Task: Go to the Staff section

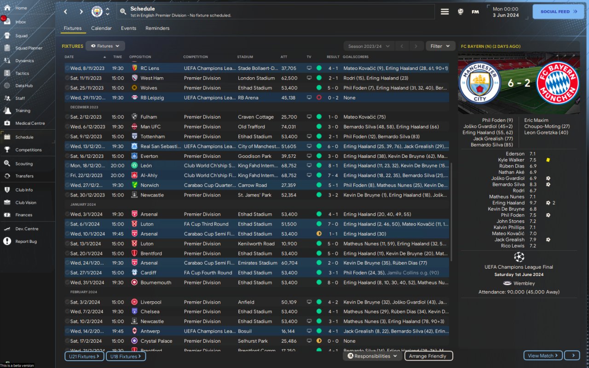Action: click(x=20, y=98)
